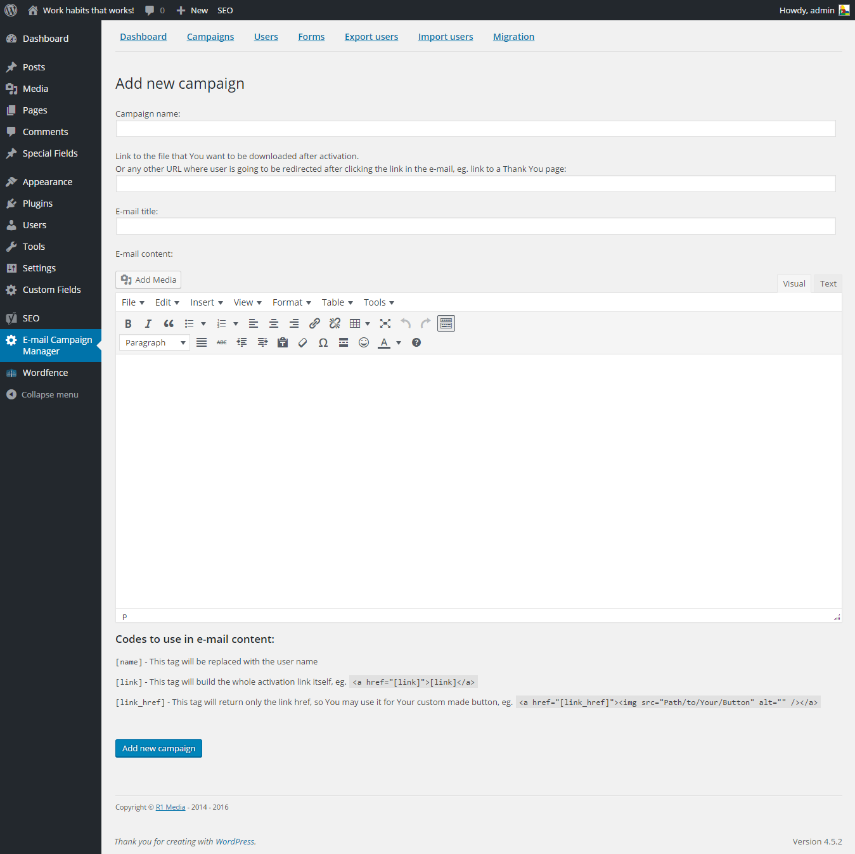Screen dimensions: 855x854
Task: Clear formatting with the eraser icon
Action: click(303, 342)
